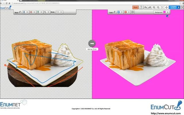Screen dimensions: 184x115
Task: Click the Reset button
Action: pos(135,7)
